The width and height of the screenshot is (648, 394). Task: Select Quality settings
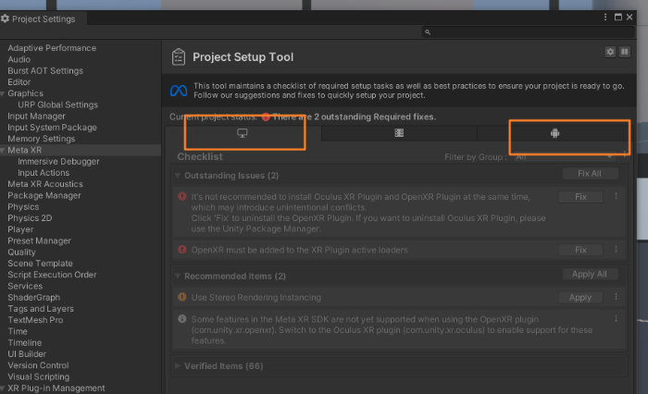tap(21, 252)
